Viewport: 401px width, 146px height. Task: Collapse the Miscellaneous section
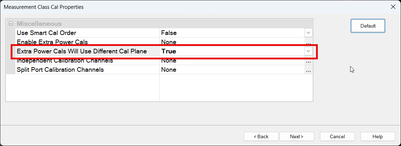tap(11, 24)
